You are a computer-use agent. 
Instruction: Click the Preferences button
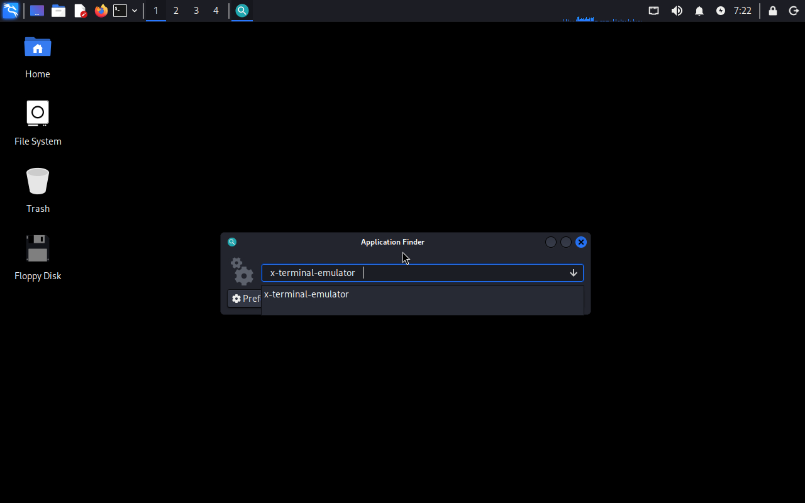[x=245, y=299]
